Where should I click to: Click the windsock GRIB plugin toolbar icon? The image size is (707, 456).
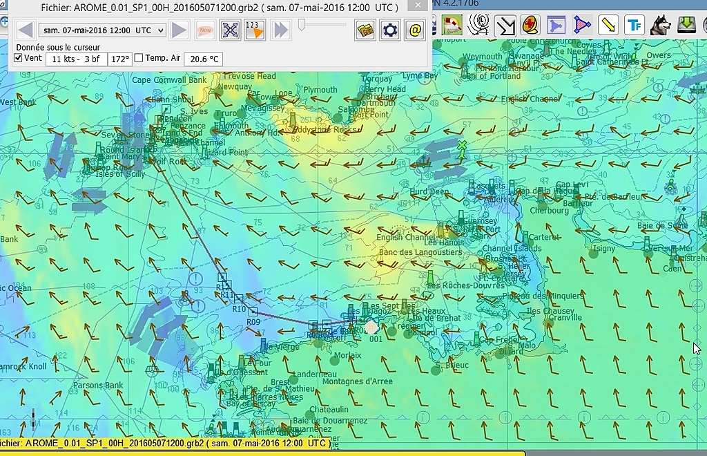coord(452,25)
